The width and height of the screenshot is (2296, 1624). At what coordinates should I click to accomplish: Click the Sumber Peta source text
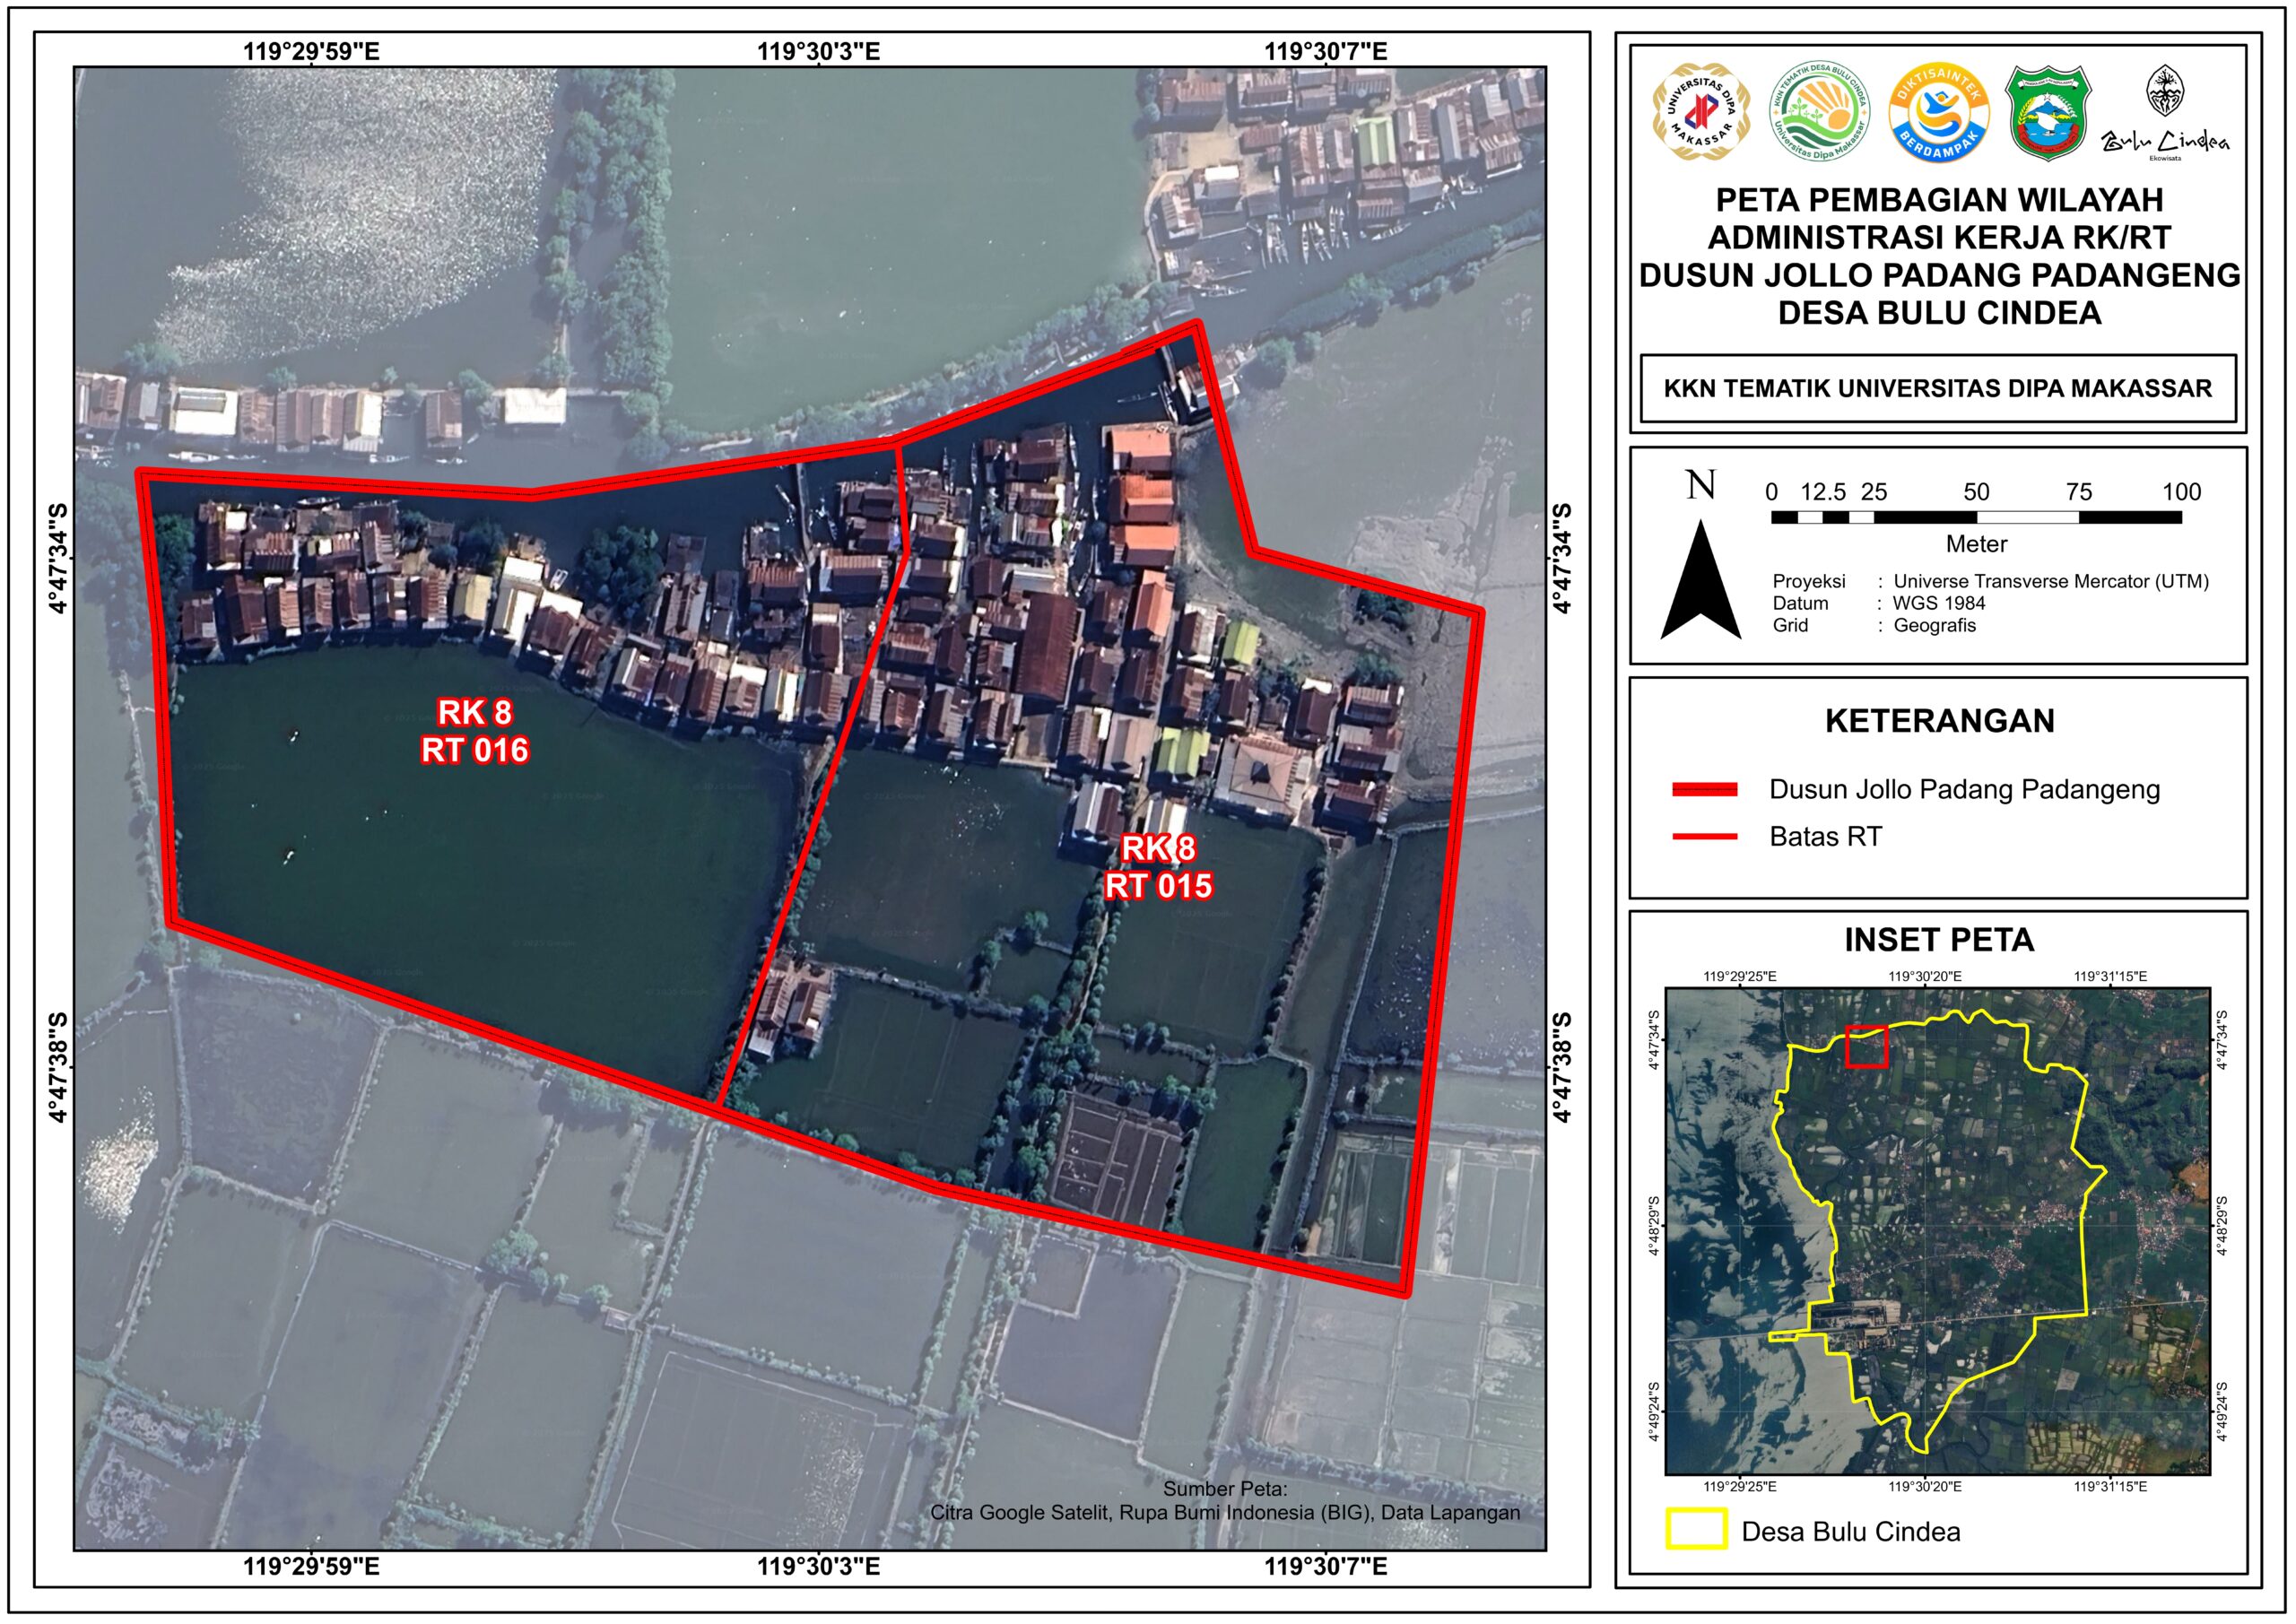tap(1225, 1501)
